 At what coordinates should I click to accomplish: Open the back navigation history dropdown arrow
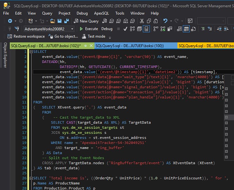click(15, 21)
